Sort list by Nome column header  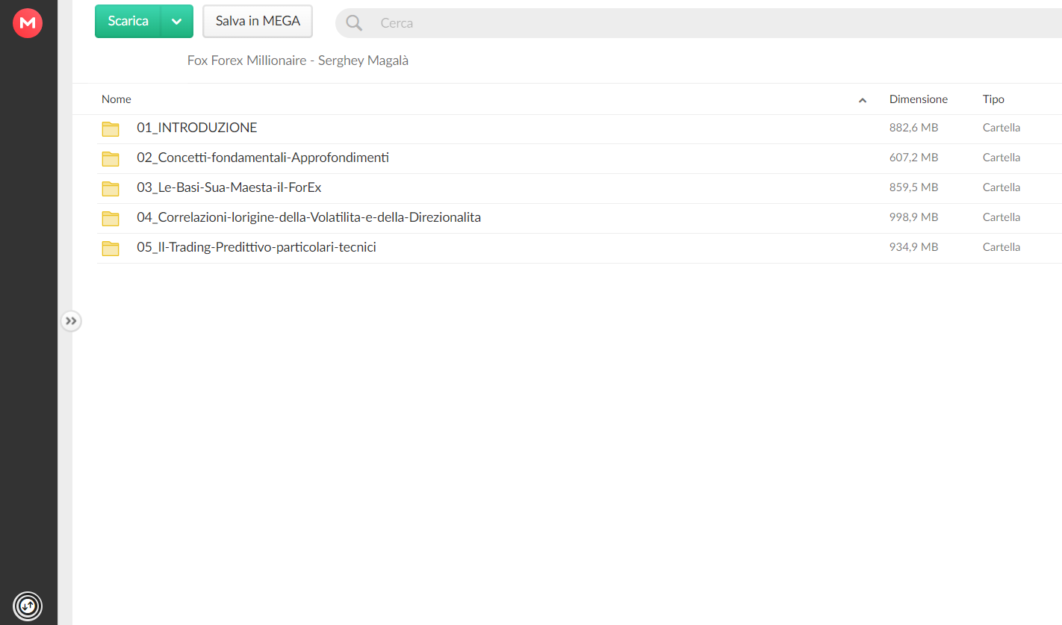click(x=117, y=99)
